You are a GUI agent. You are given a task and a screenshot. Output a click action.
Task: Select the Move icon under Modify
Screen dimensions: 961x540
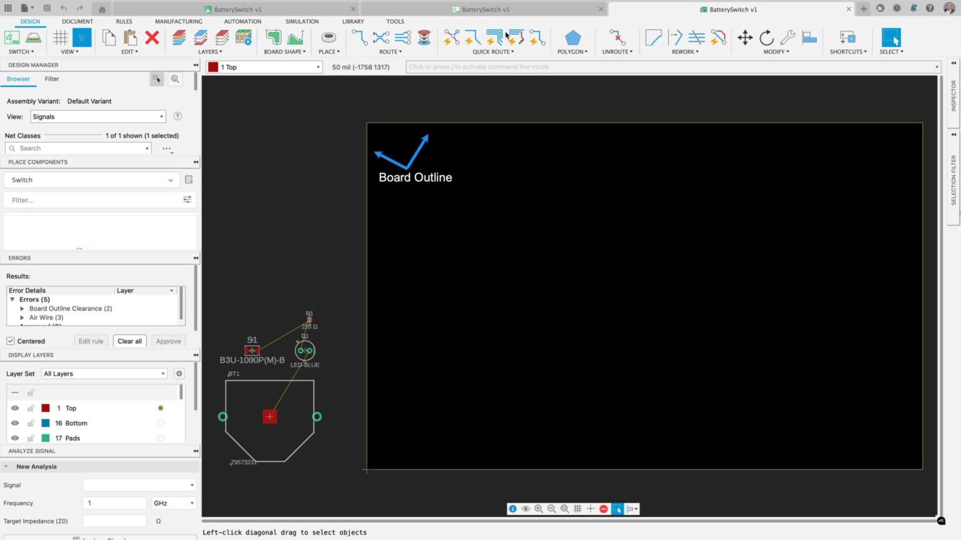745,38
